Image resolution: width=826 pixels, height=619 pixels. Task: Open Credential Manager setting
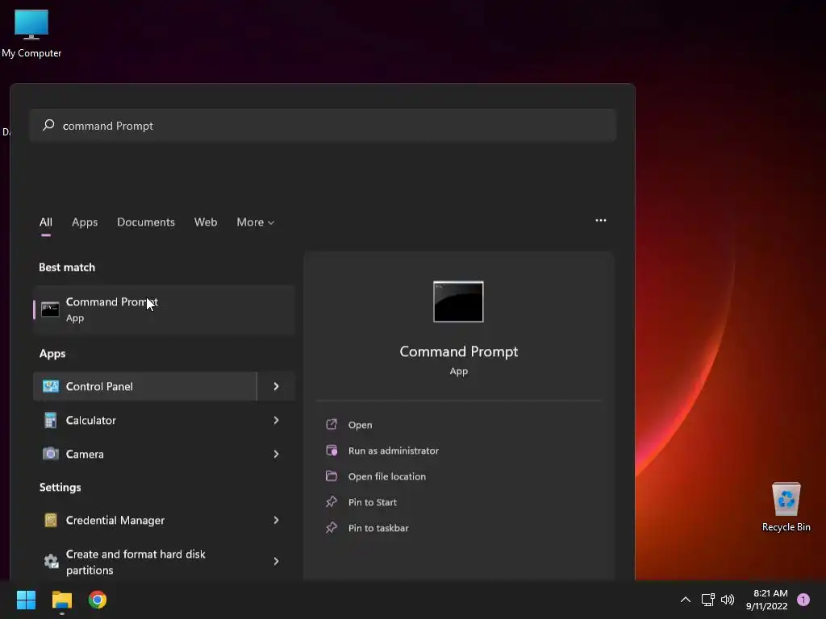(x=145, y=520)
